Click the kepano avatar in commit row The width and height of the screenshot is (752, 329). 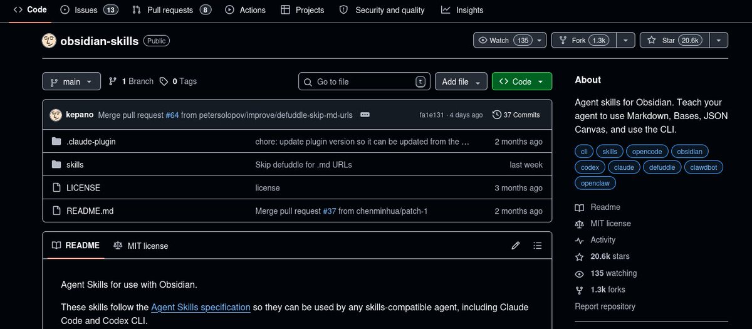click(55, 115)
